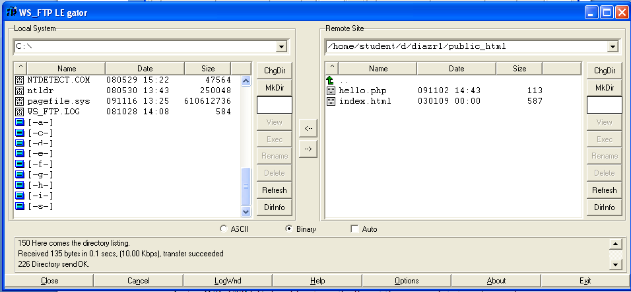Click the green parent directory arrow icon
The width and height of the screenshot is (631, 292).
(331, 80)
